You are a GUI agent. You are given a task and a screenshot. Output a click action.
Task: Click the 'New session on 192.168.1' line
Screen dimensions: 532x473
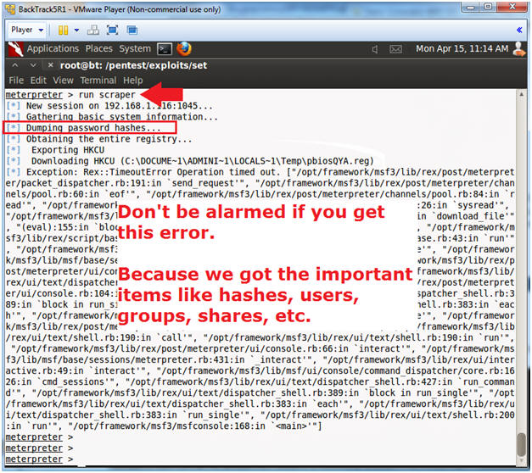pos(109,106)
